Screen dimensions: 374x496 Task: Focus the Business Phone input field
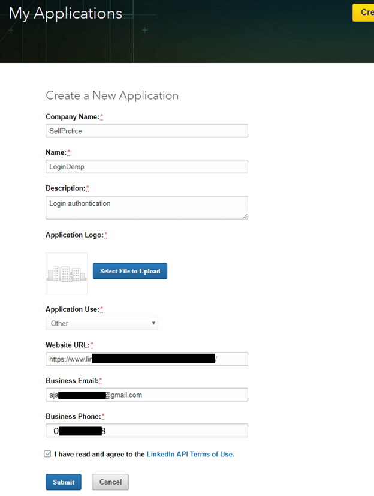pos(147,431)
